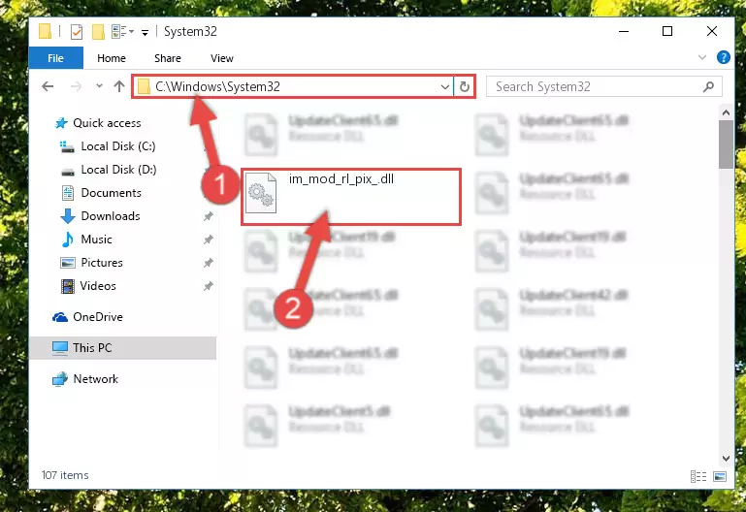Click the scroll up arrow
The image size is (746, 512).
click(726, 112)
